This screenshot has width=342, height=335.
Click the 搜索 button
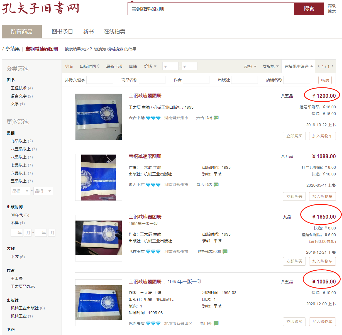click(x=309, y=9)
